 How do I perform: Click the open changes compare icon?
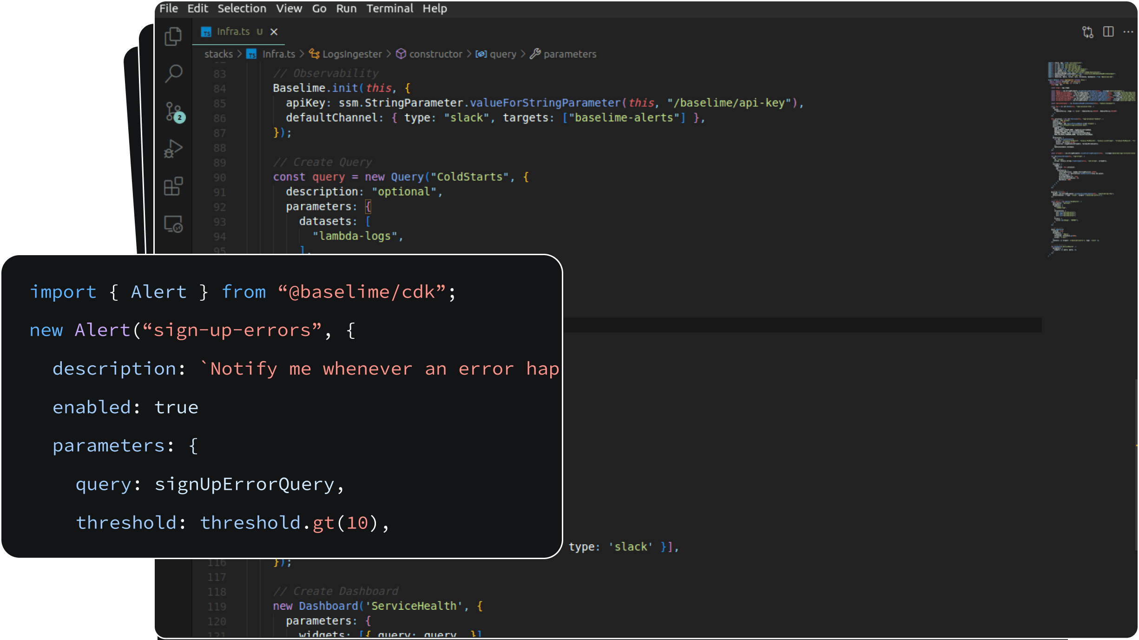coord(1087,32)
